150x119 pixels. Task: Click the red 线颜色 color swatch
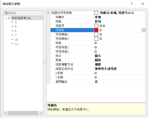(x=96, y=30)
